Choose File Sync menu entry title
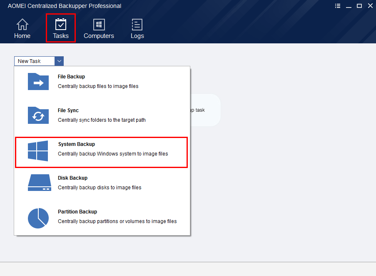Image resolution: width=376 pixels, height=276 pixels. tap(68, 110)
